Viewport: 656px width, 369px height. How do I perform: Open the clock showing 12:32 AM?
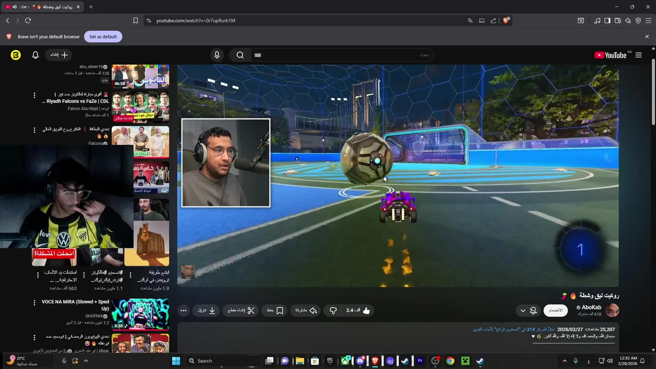pyautogui.click(x=628, y=361)
